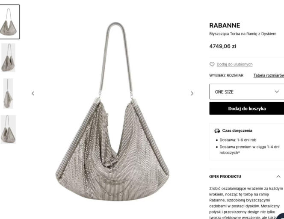
Task: Click the ONE SIZE chevron arrow
Action: (277, 92)
